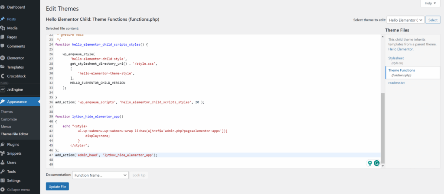Image resolution: width=444 pixels, height=194 pixels.
Task: Click code line 47 add_action admin_head
Action: tap(106, 155)
